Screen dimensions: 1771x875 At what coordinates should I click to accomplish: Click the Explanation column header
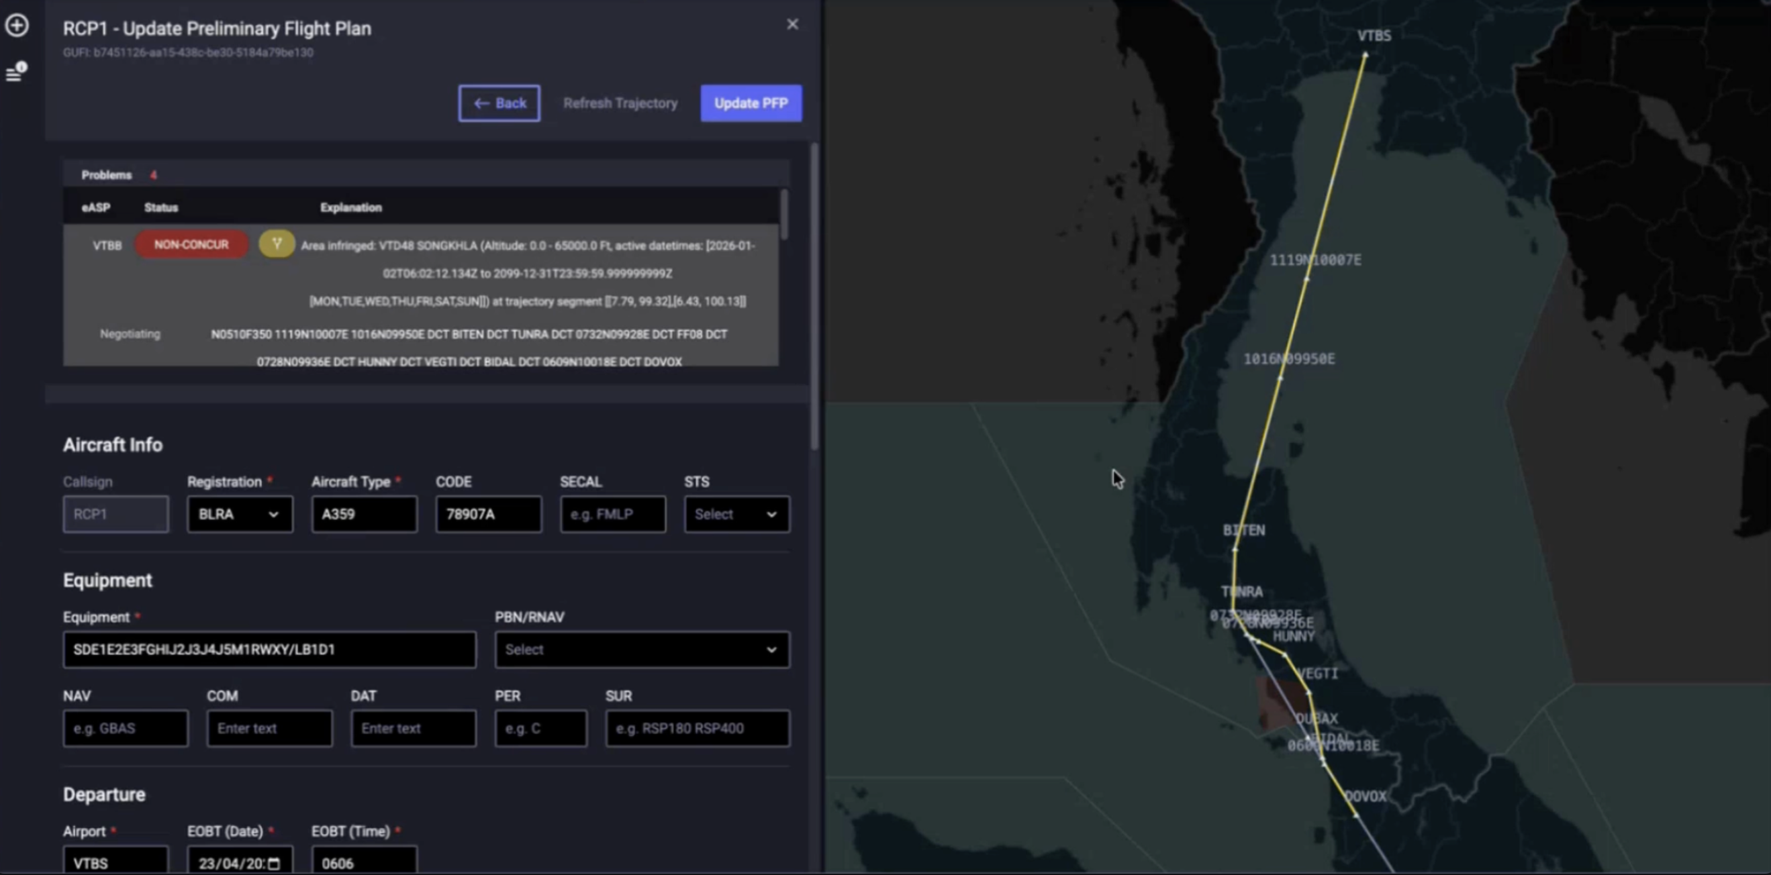coord(350,207)
